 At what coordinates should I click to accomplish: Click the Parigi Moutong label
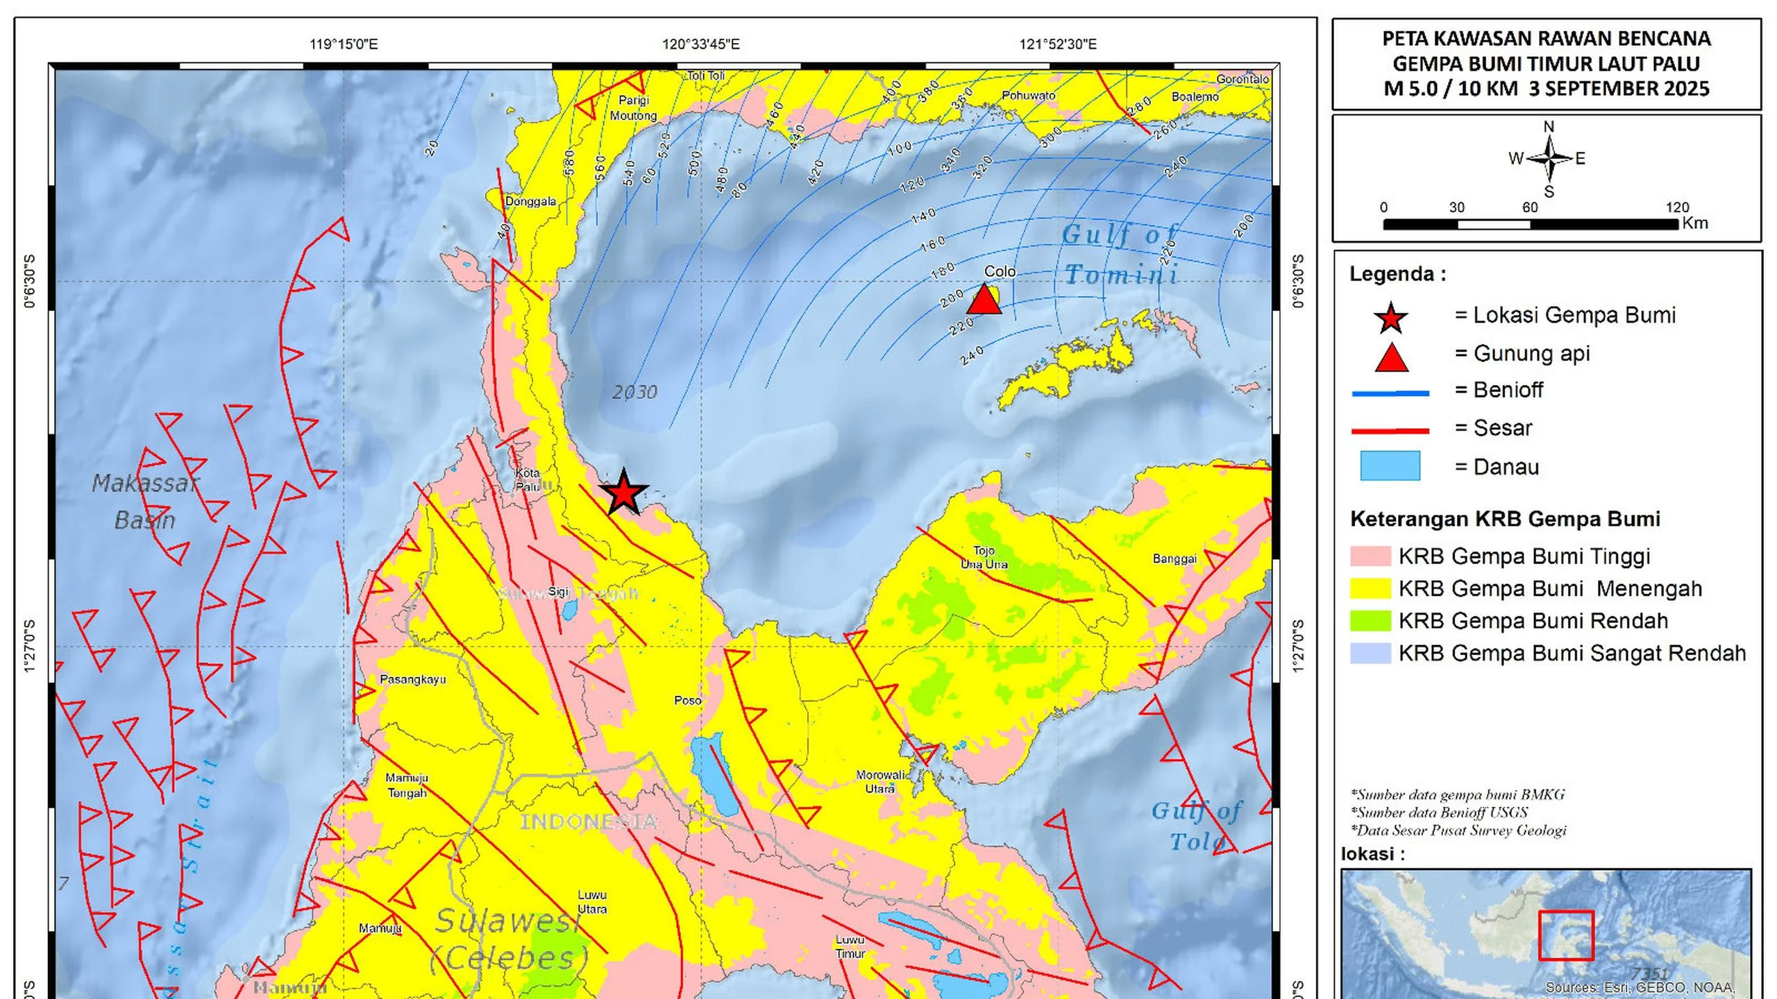633,108
